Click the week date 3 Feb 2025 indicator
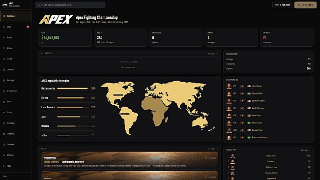The width and height of the screenshot is (320, 180). pos(282,5)
